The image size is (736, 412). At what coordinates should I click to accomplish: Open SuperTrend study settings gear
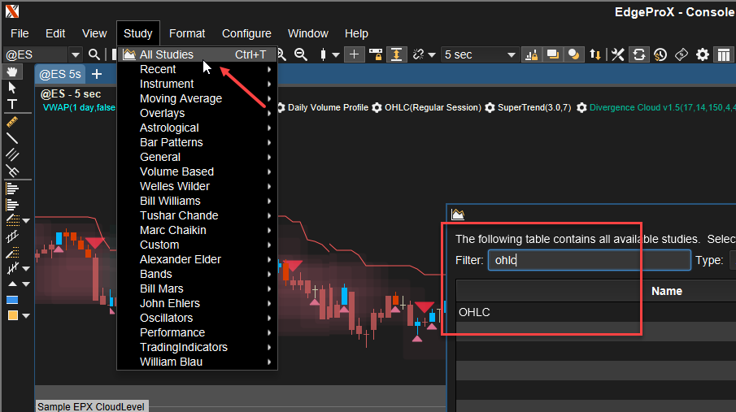click(490, 107)
